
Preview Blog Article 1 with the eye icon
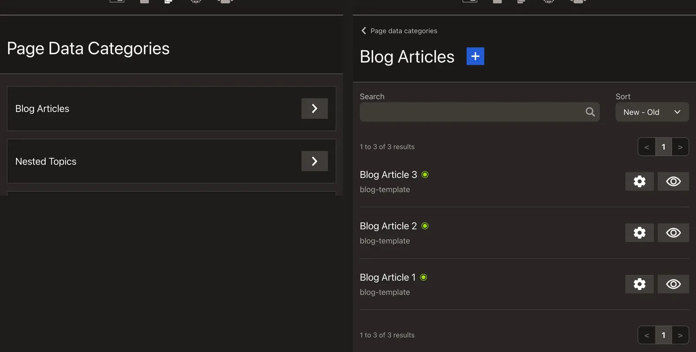click(x=673, y=284)
